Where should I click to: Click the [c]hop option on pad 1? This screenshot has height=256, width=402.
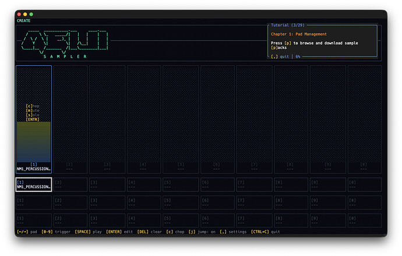coord(33,106)
